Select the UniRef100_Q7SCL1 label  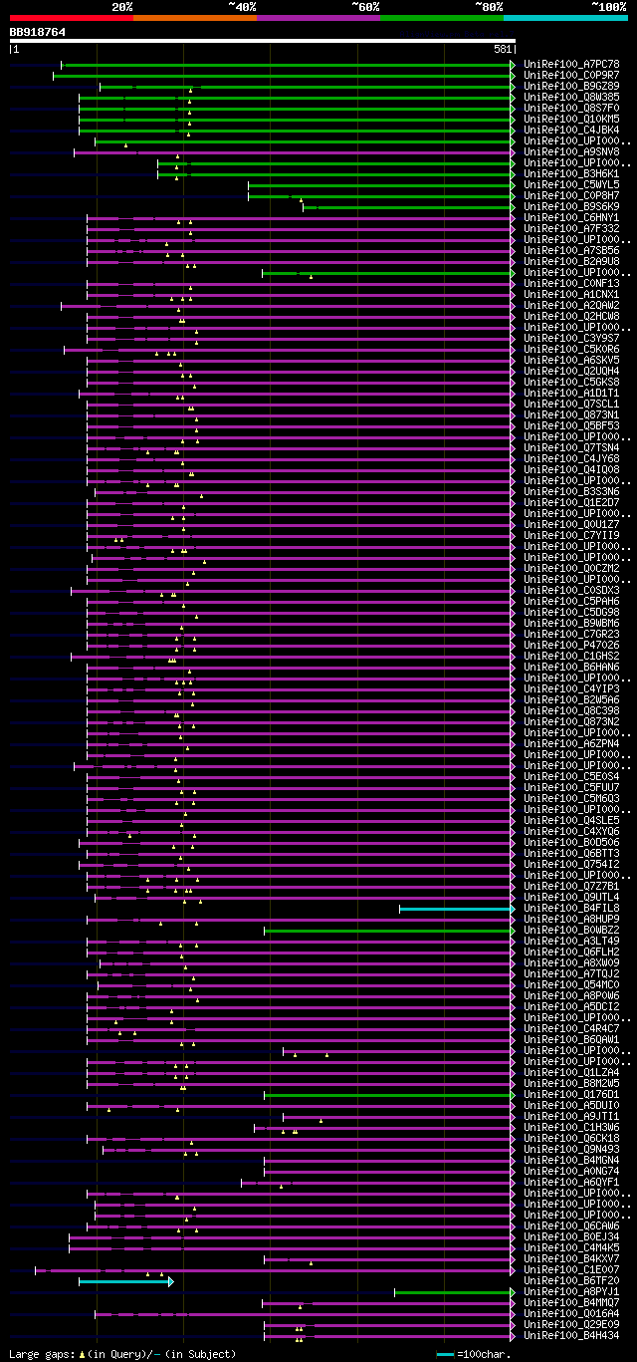tap(571, 404)
